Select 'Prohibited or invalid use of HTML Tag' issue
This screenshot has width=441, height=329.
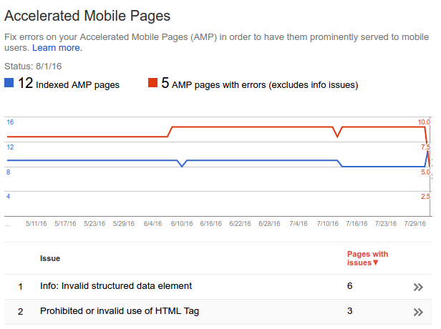pos(120,311)
